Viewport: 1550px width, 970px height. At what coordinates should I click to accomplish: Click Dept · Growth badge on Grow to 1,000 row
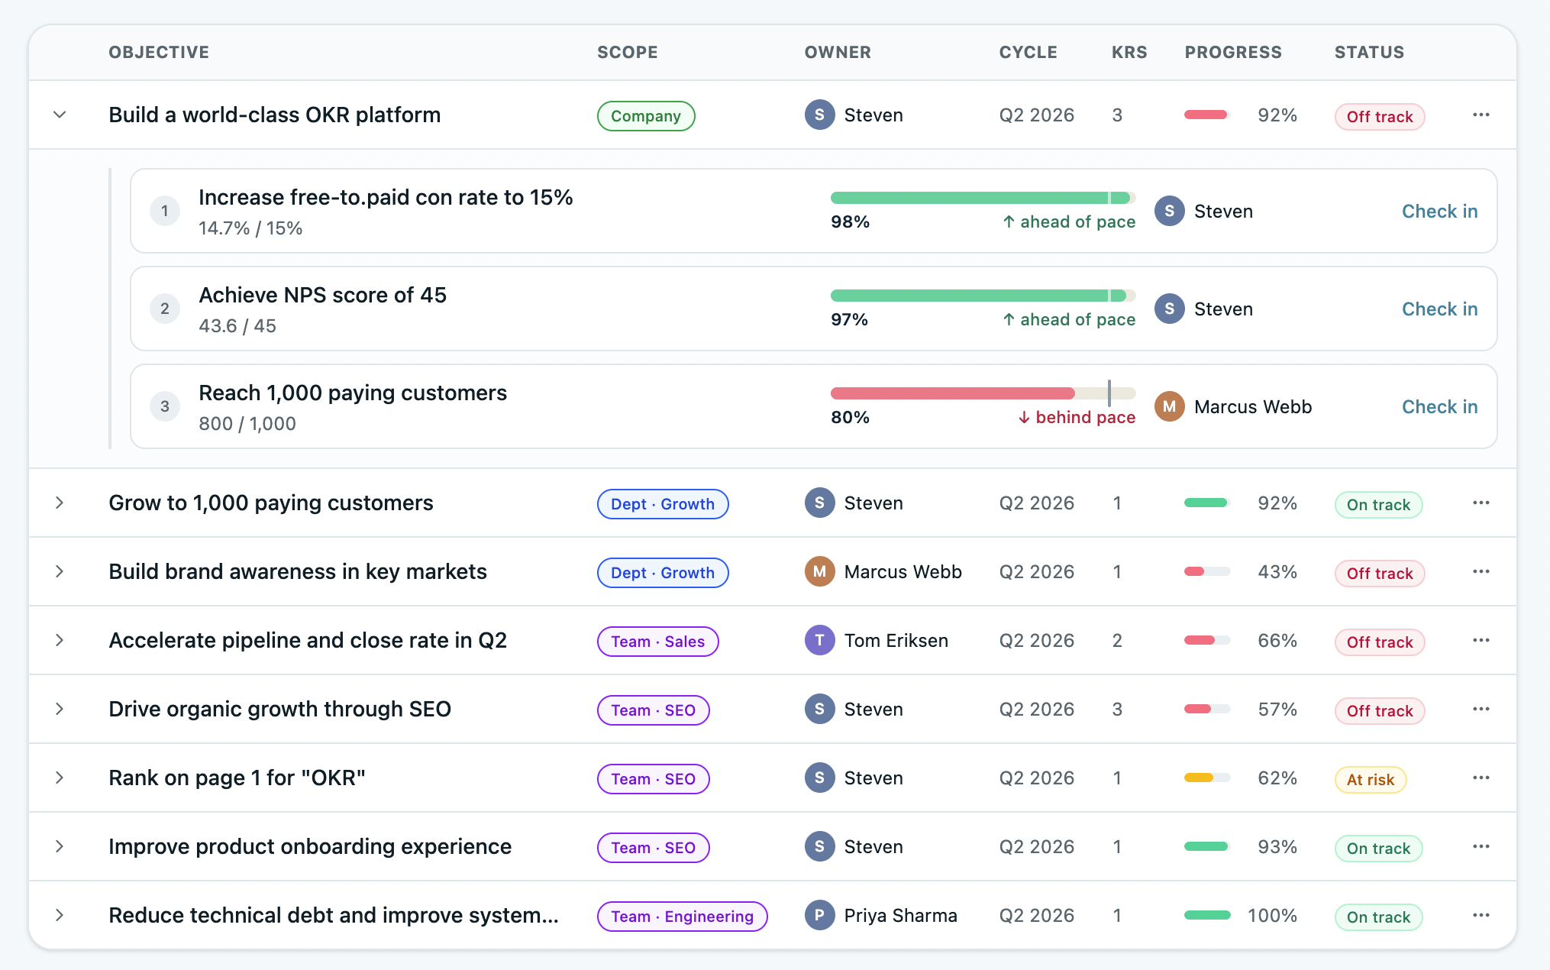tap(663, 504)
